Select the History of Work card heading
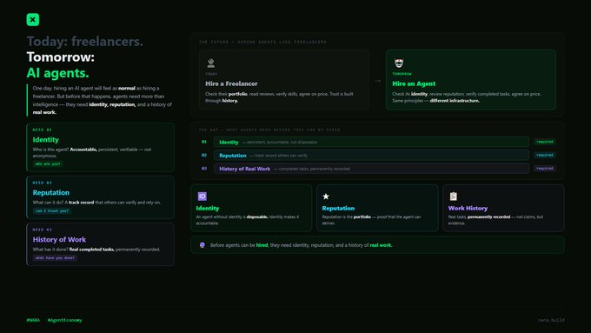The image size is (591, 333). coord(59,239)
